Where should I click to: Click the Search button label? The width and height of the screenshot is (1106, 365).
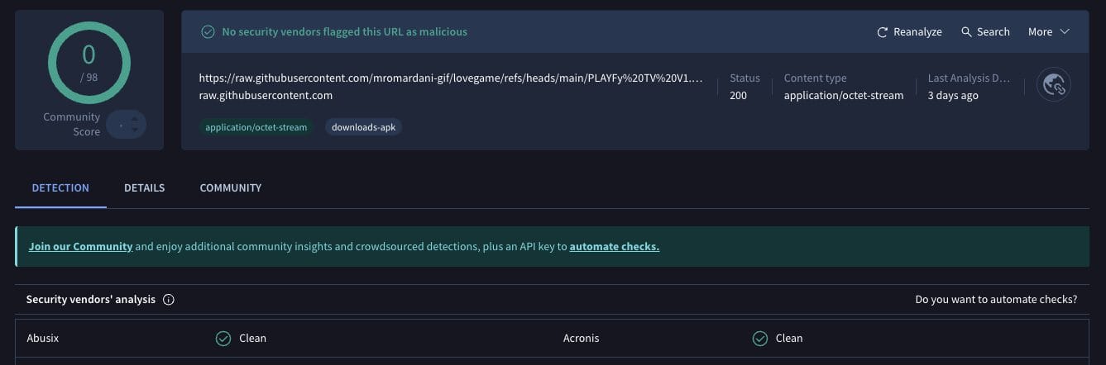(x=993, y=32)
